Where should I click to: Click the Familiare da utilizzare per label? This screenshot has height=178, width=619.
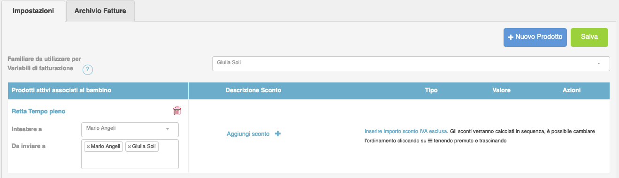[45, 59]
